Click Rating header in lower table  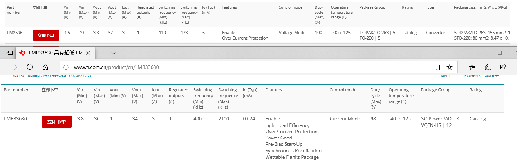coord(475,90)
